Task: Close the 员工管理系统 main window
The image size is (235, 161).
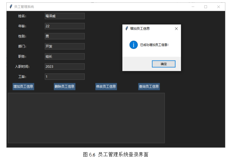Action: click(218, 7)
